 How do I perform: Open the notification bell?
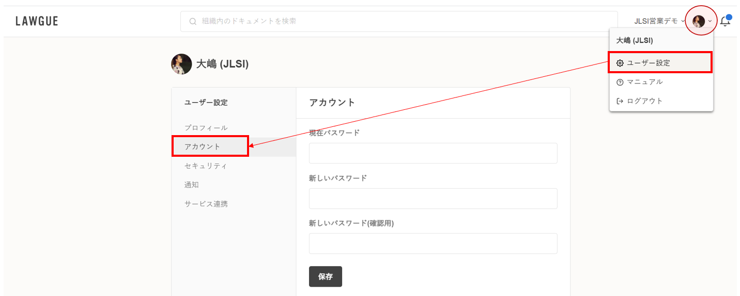[725, 21]
